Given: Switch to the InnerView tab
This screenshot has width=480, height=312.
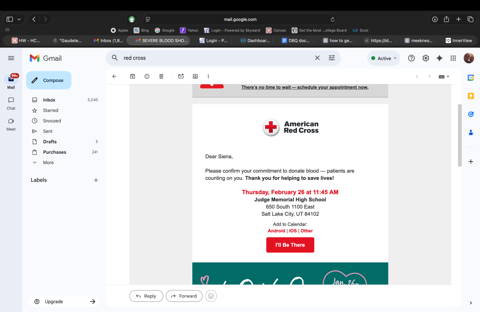Looking at the screenshot, I should pos(458,40).
